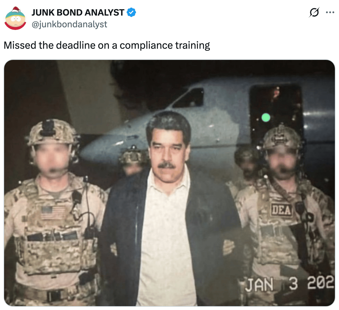Open the @junkbondanalyst handle link
Image resolution: width=339 pixels, height=310 pixels.
click(x=70, y=24)
